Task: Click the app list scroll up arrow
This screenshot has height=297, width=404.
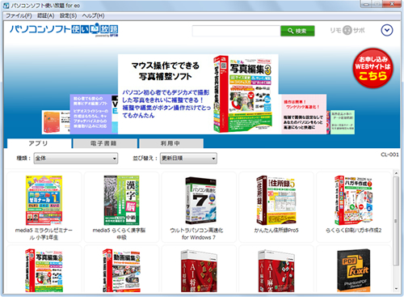Action: pyautogui.click(x=396, y=173)
